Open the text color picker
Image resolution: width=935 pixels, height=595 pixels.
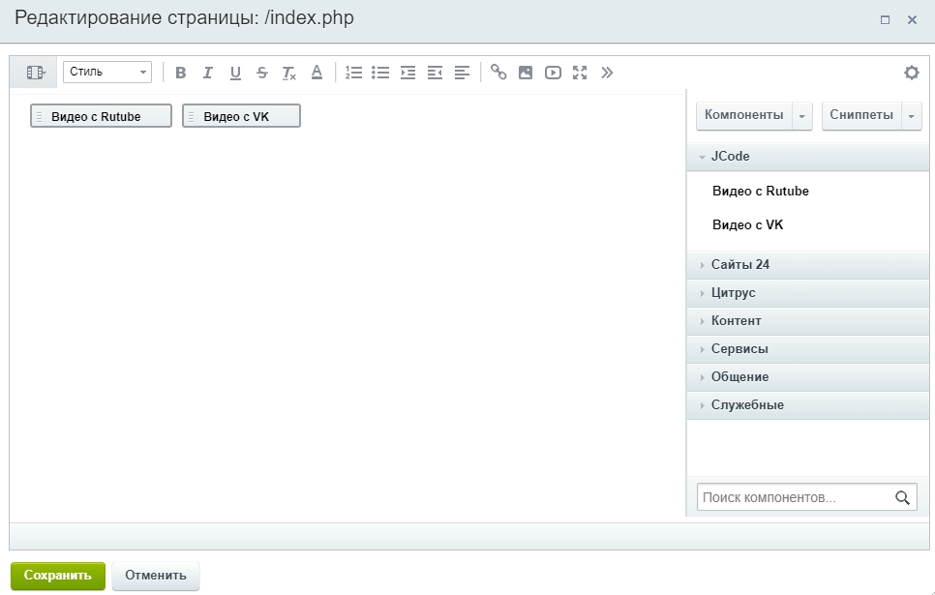(317, 73)
